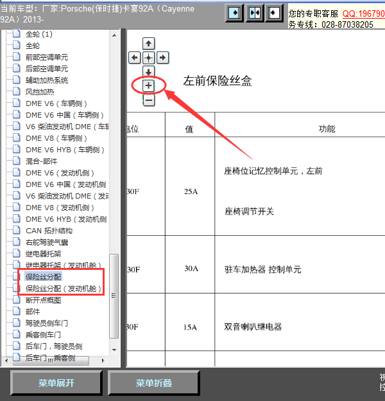Open 右舵驾驶气囊 in the tree
The image size is (385, 401).
pos(47,242)
